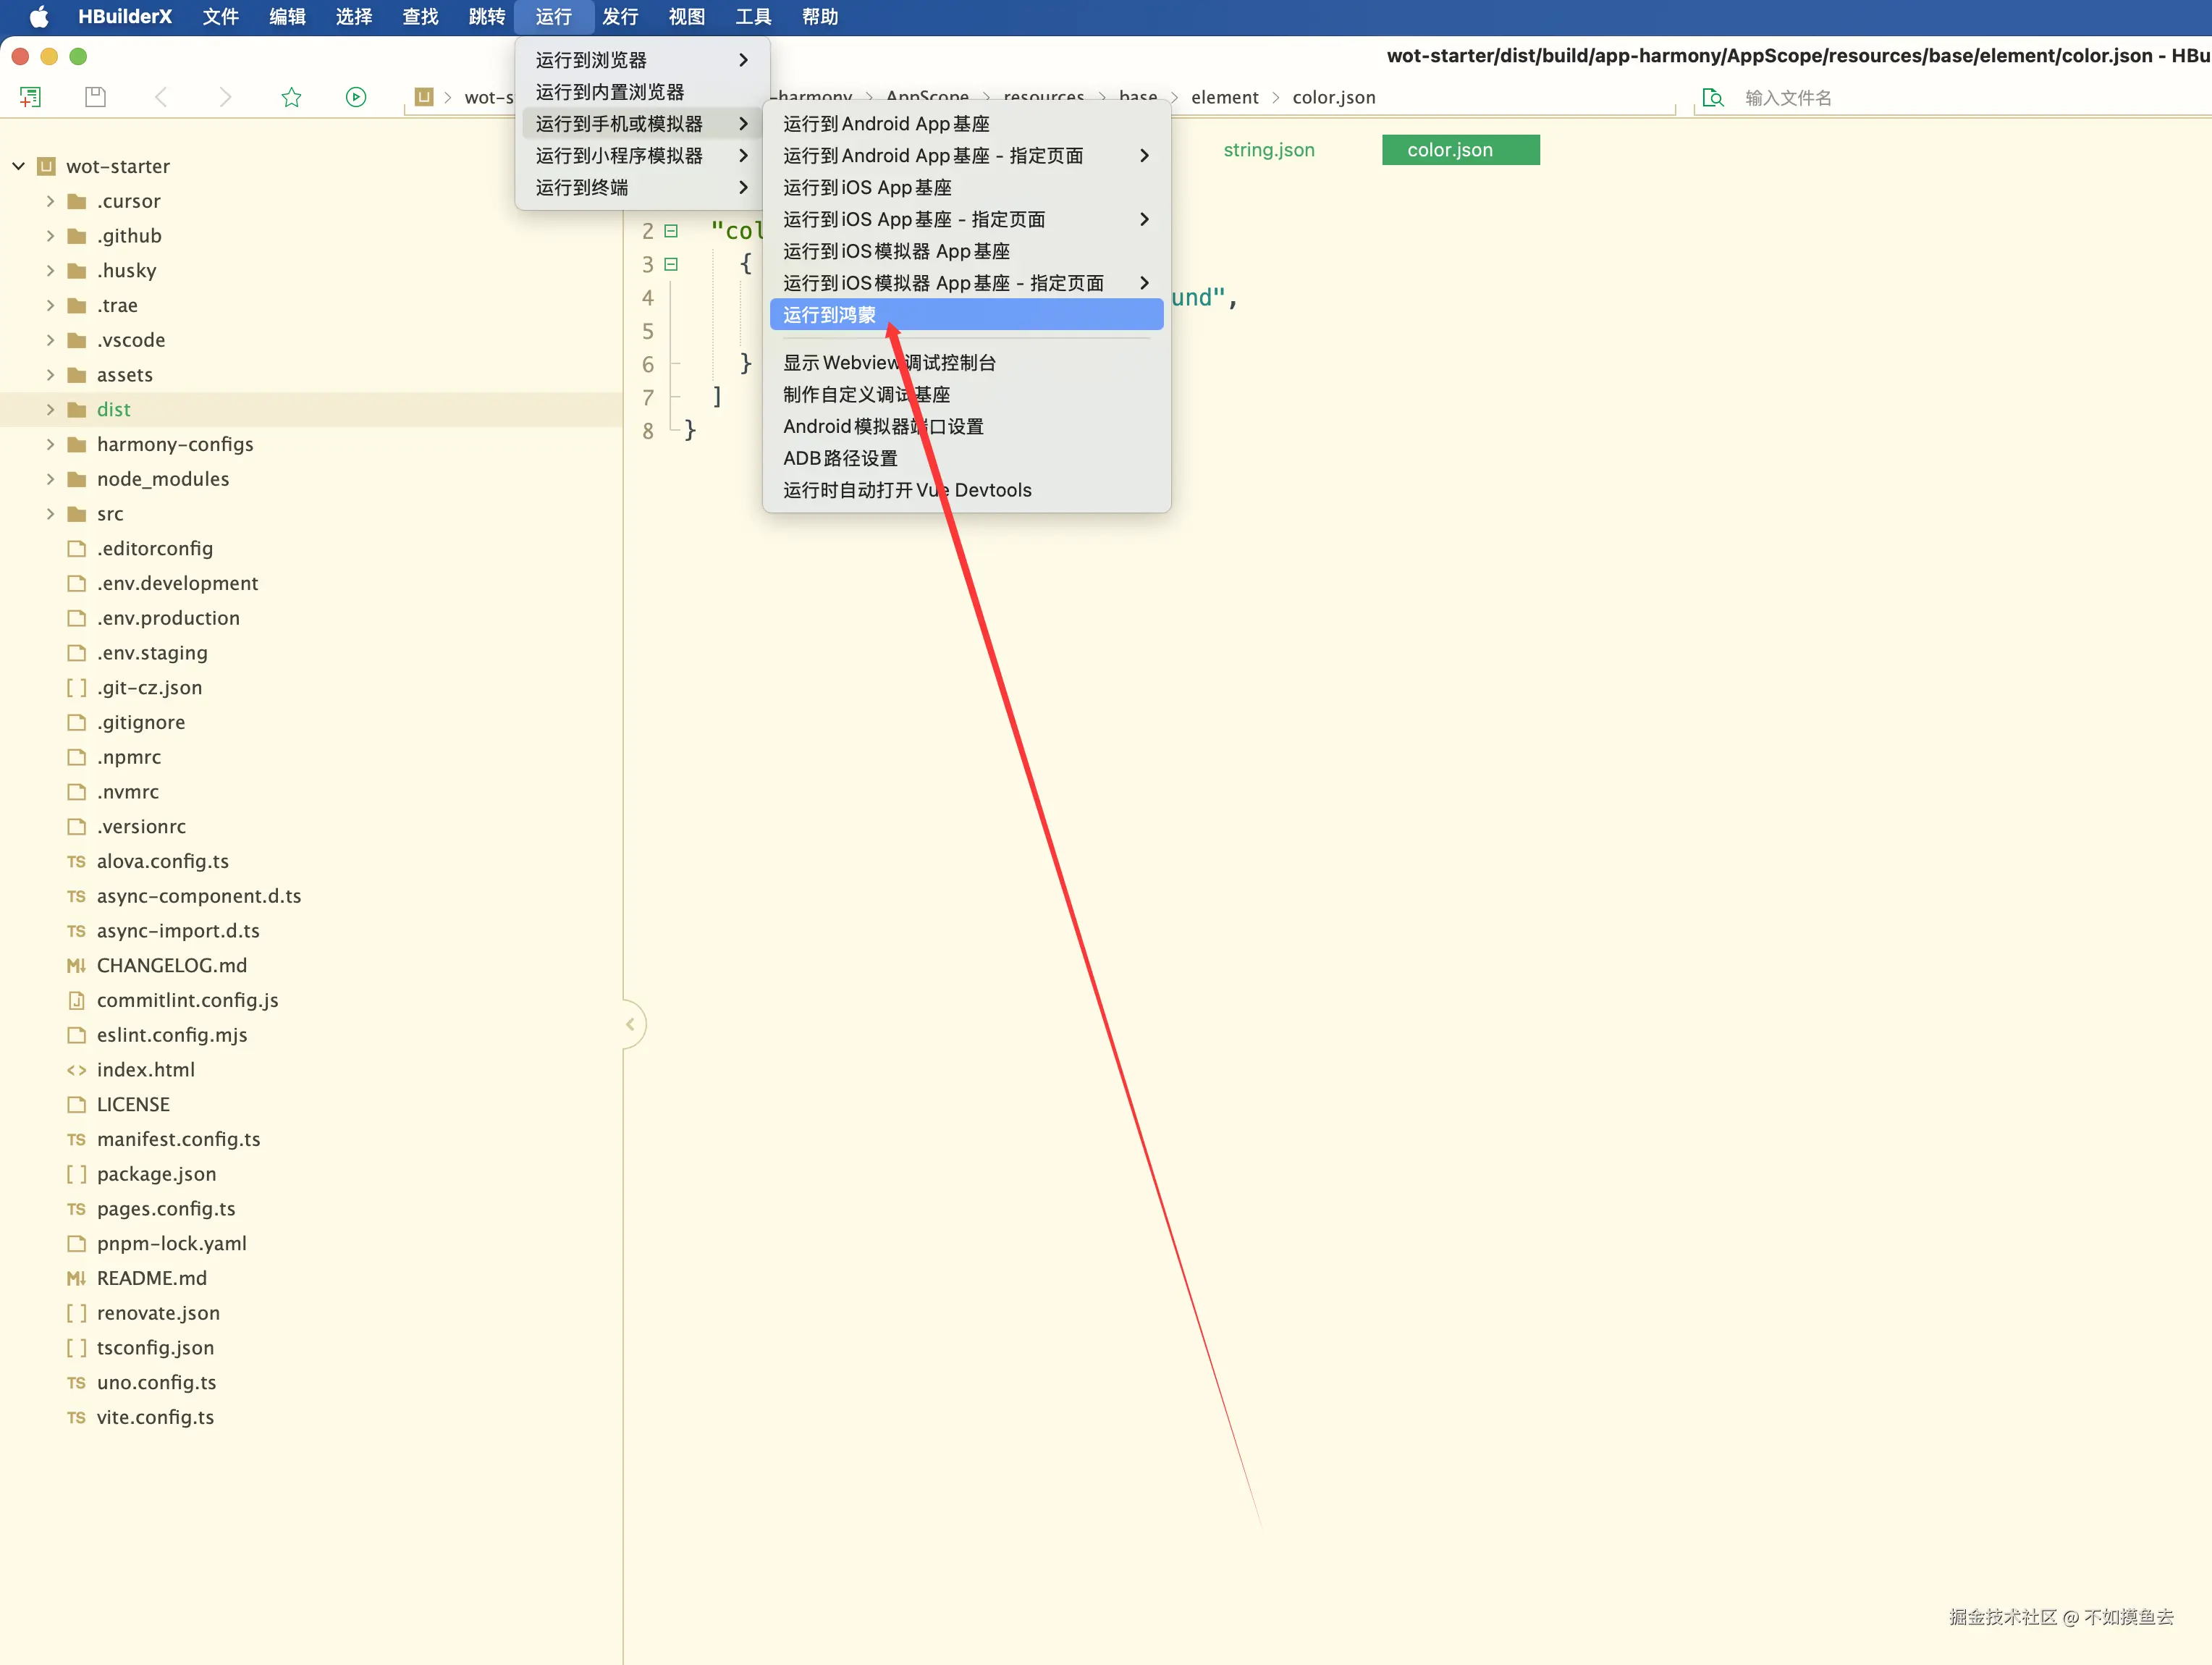This screenshot has width=2212, height=1665.
Task: Toggle the fold marker on line 3
Action: (x=671, y=264)
